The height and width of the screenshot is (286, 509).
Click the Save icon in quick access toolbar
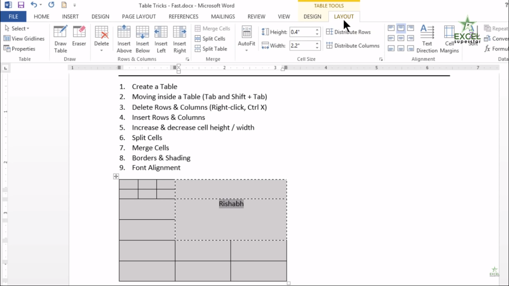tap(21, 5)
